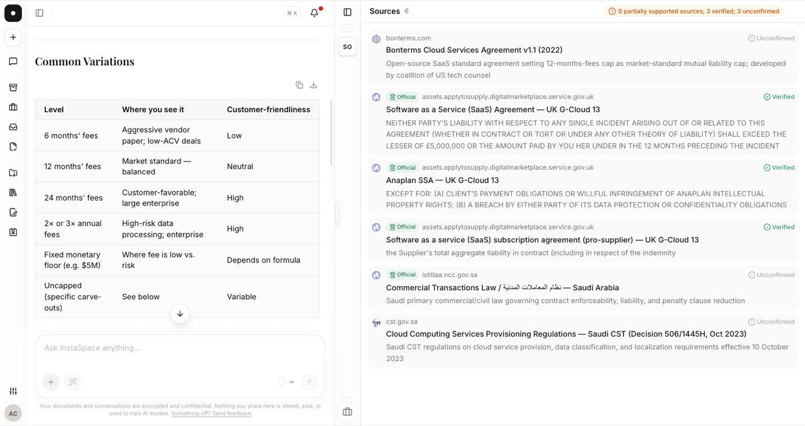Screen dimensions: 805x426
Task: Click the instaSpace logo icon
Action: 13,13
